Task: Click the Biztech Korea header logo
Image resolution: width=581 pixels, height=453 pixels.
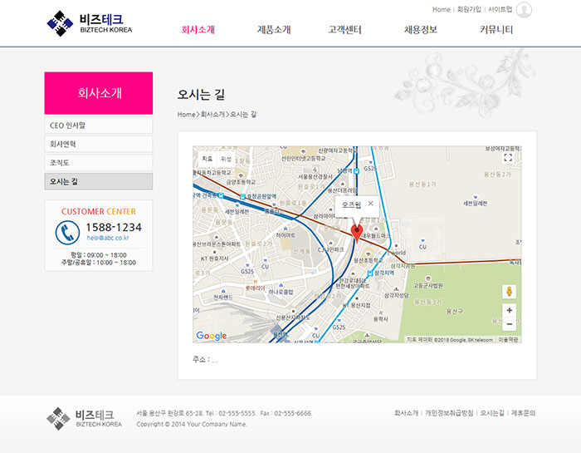Action: (x=90, y=23)
